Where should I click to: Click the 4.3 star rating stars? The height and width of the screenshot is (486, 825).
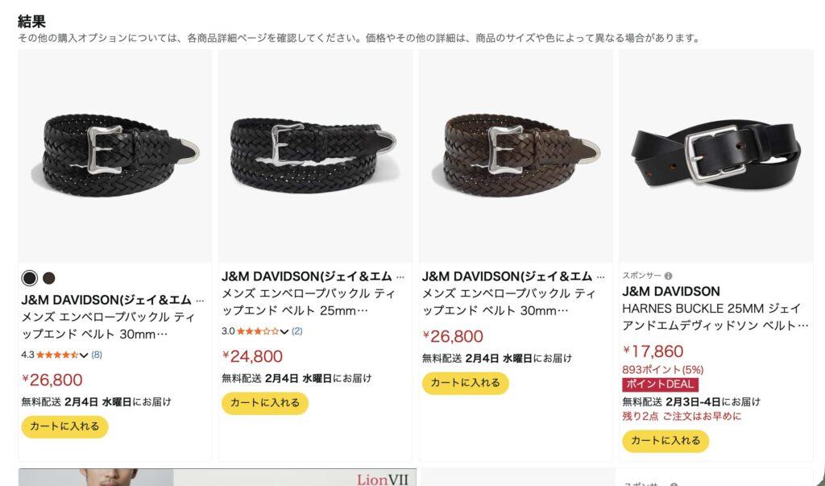pos(57,355)
